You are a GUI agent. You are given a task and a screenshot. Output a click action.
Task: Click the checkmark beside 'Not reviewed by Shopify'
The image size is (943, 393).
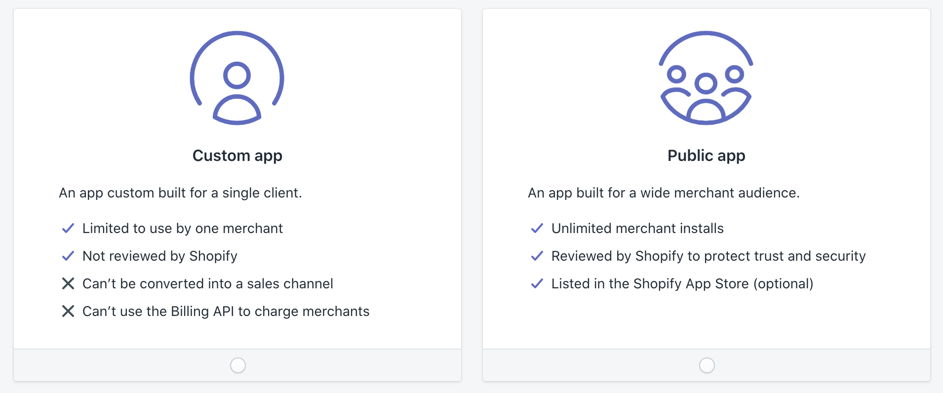click(x=68, y=256)
